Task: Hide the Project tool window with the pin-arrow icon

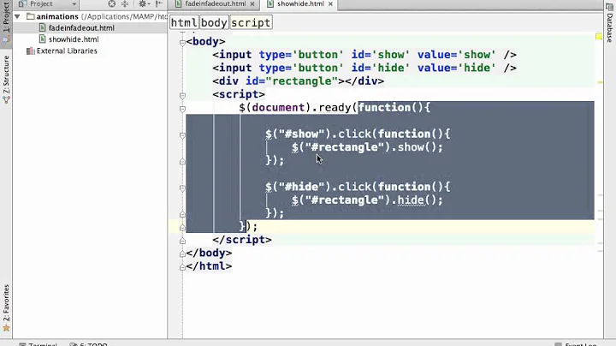Action: (159, 4)
